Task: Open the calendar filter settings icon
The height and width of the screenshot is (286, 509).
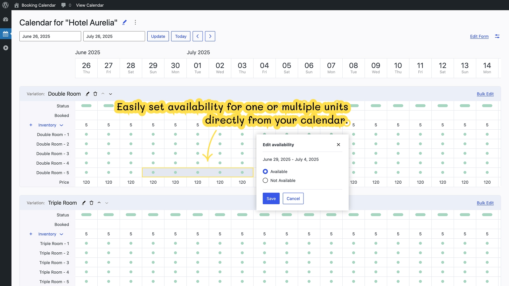Action: click(x=497, y=36)
